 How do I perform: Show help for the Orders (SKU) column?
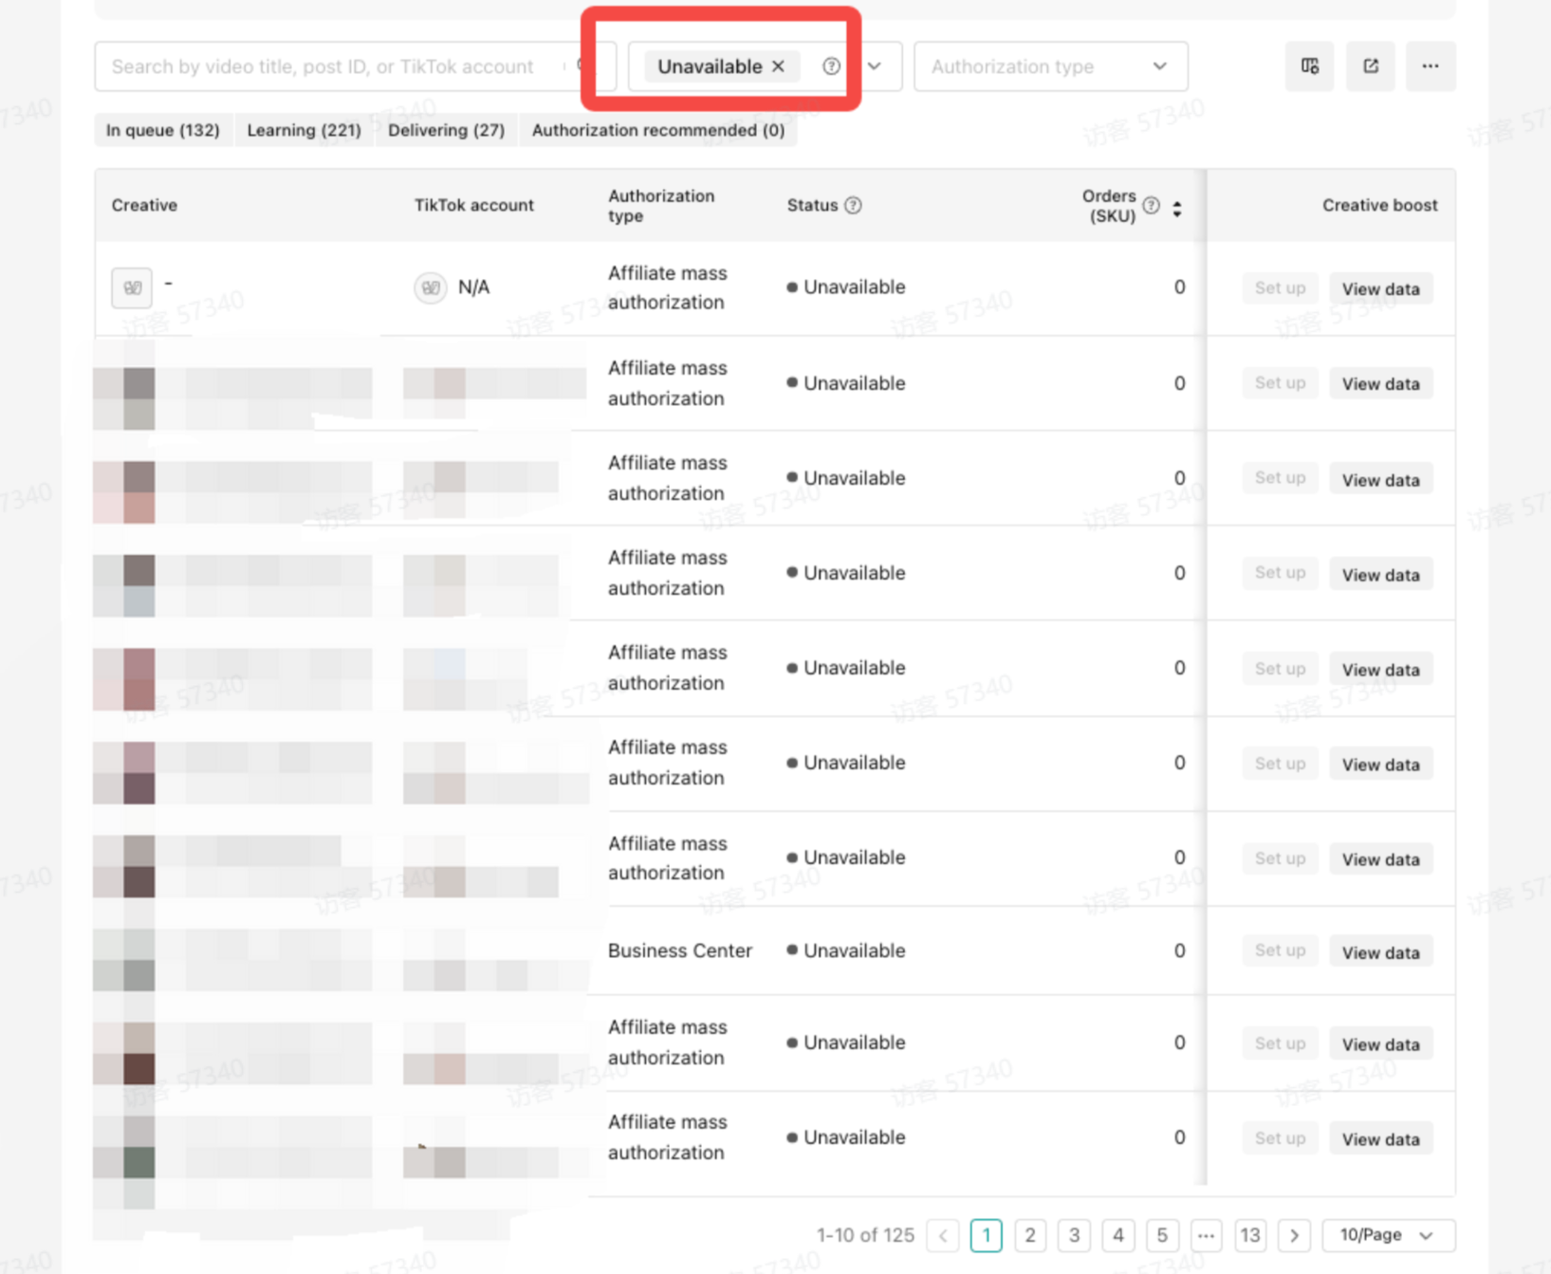(x=1151, y=205)
